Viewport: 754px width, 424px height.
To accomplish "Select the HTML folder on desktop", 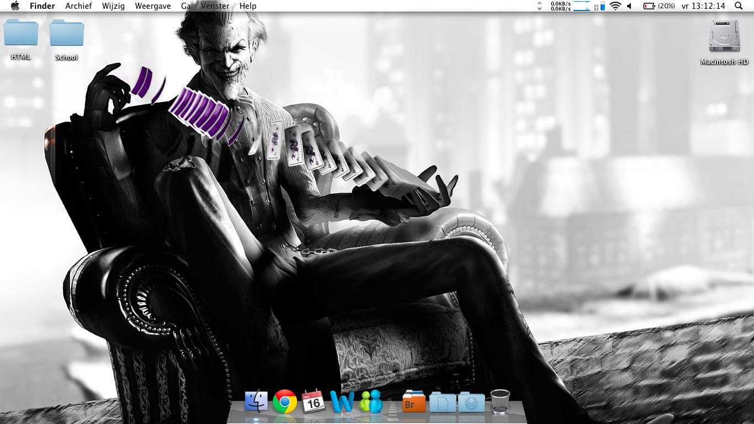I will coord(21,33).
